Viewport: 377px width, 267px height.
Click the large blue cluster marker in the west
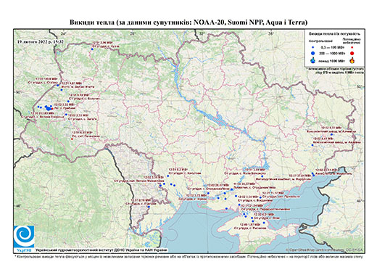(49, 108)
